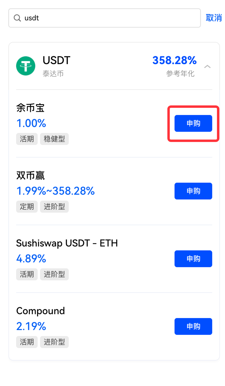Focus the usdt search field
Image resolution: width=225 pixels, height=386 pixels.
105,18
